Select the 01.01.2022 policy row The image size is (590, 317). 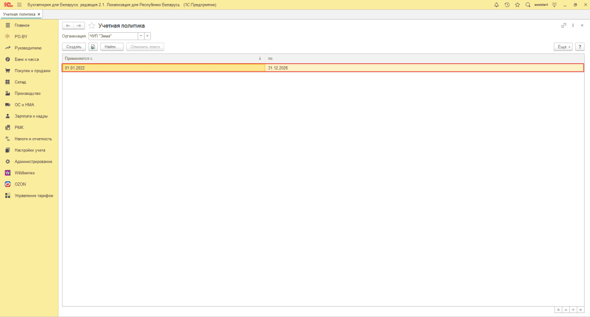163,68
